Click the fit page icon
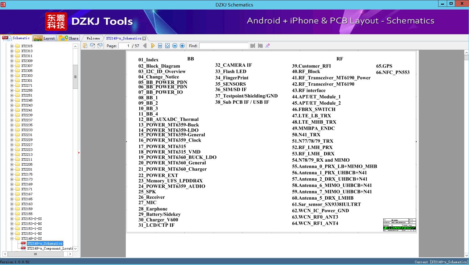This screenshot has height=265, width=469. click(x=167, y=46)
